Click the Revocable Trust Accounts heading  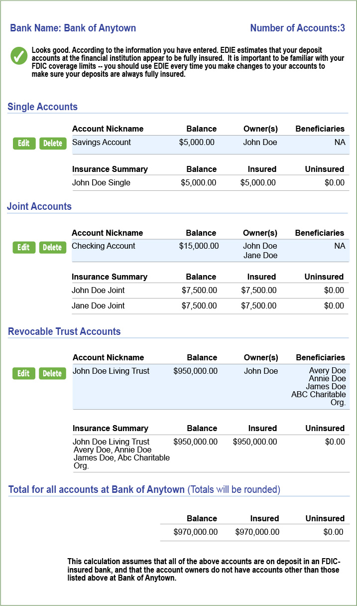tap(64, 331)
